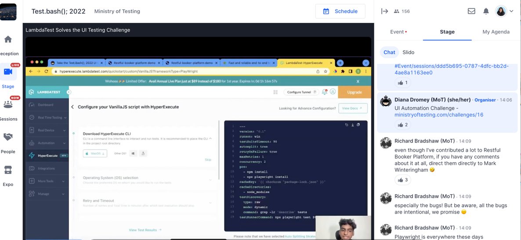
Task: Like Diana Dromey's message with 2 thumbs-up
Action: point(402,125)
